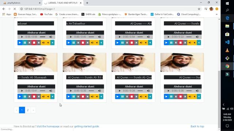This screenshot has width=234, height=131.
Task: Seek on the 0:40 audio progress bar
Action: [x=91, y=37]
